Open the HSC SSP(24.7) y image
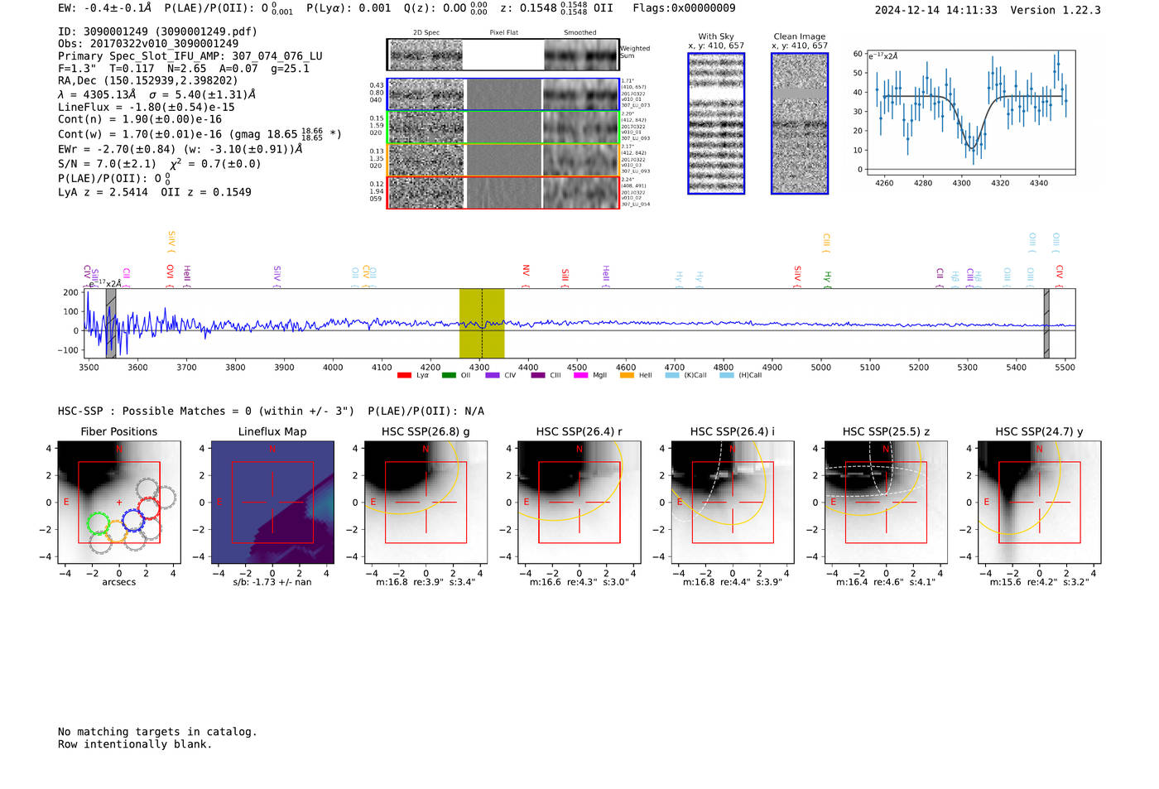This screenshot has width=1159, height=789. [x=1039, y=503]
